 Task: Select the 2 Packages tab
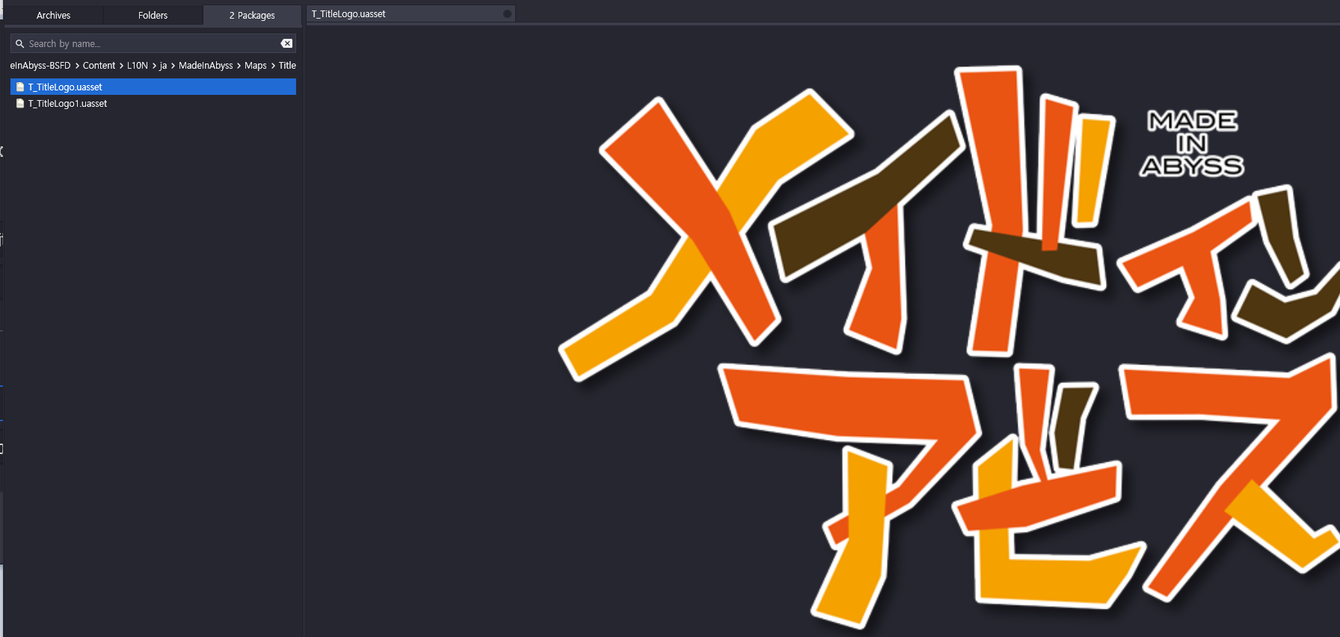[252, 15]
